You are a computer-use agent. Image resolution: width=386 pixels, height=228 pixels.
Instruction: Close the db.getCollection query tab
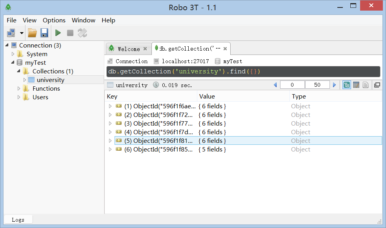pos(225,49)
